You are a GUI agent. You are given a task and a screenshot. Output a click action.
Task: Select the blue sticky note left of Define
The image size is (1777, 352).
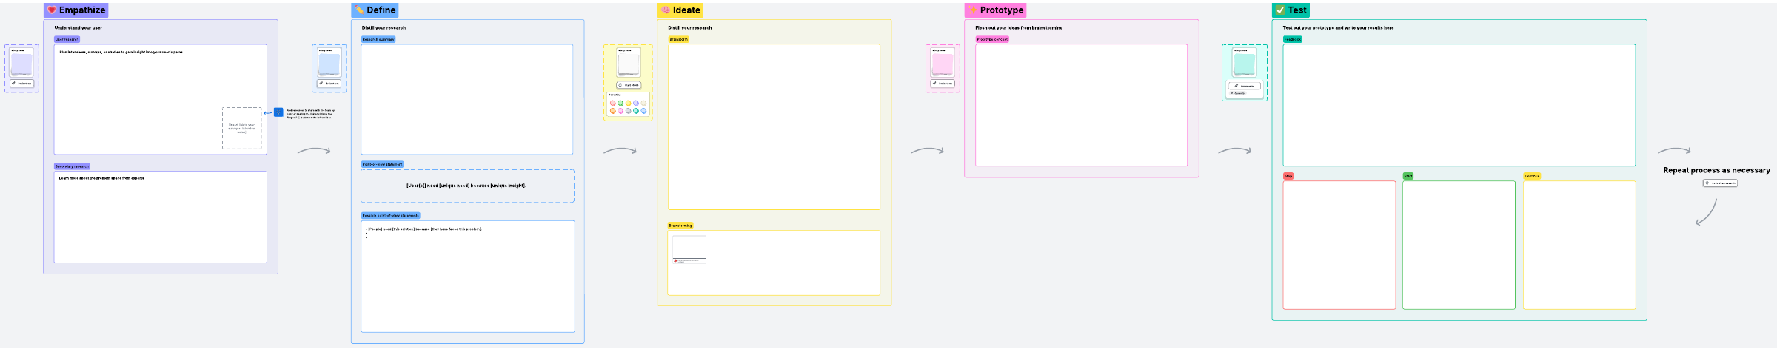329,64
